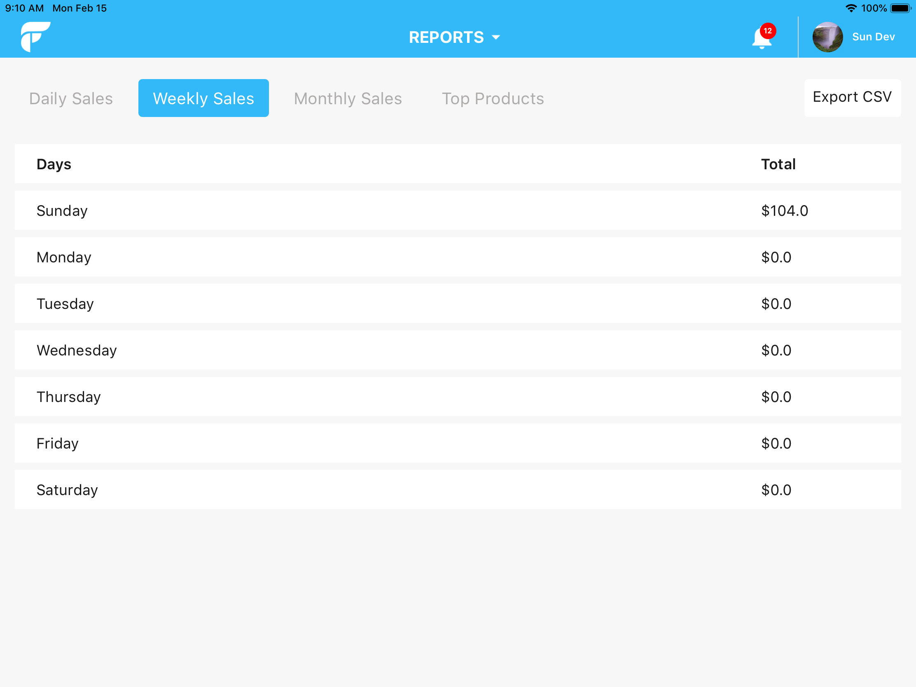Open the REPORTS dropdown
Viewport: 916px width, 687px height.
[446, 37]
